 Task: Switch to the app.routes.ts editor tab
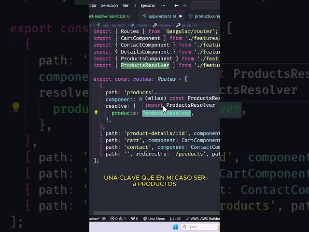pos(162,16)
